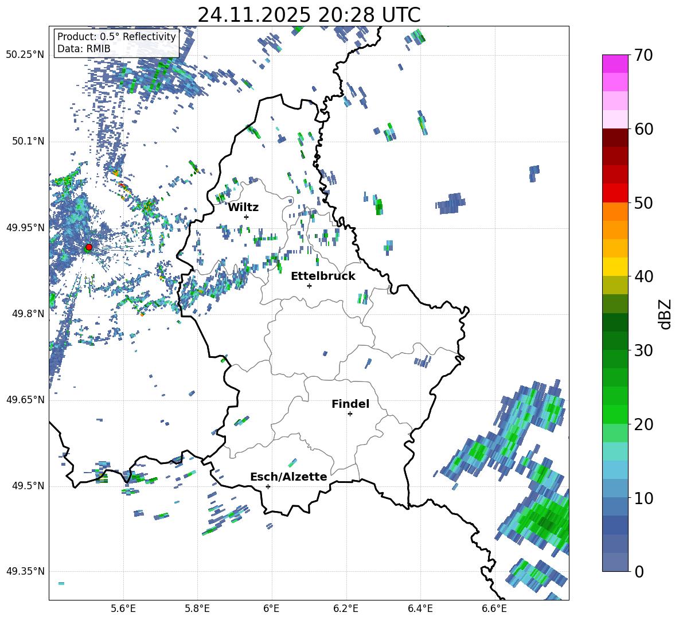This screenshot has width=679, height=620.
Task: Click the yellow colorbar swatch at 40
Action: coord(615,267)
